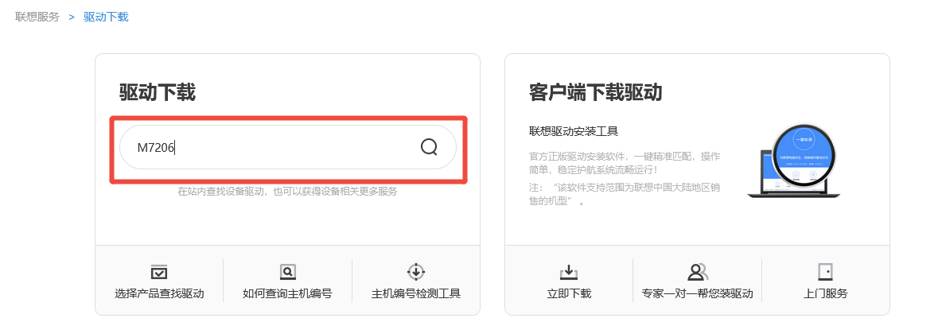Click the magnifier search icon
The height and width of the screenshot is (322, 942).
[428, 146]
